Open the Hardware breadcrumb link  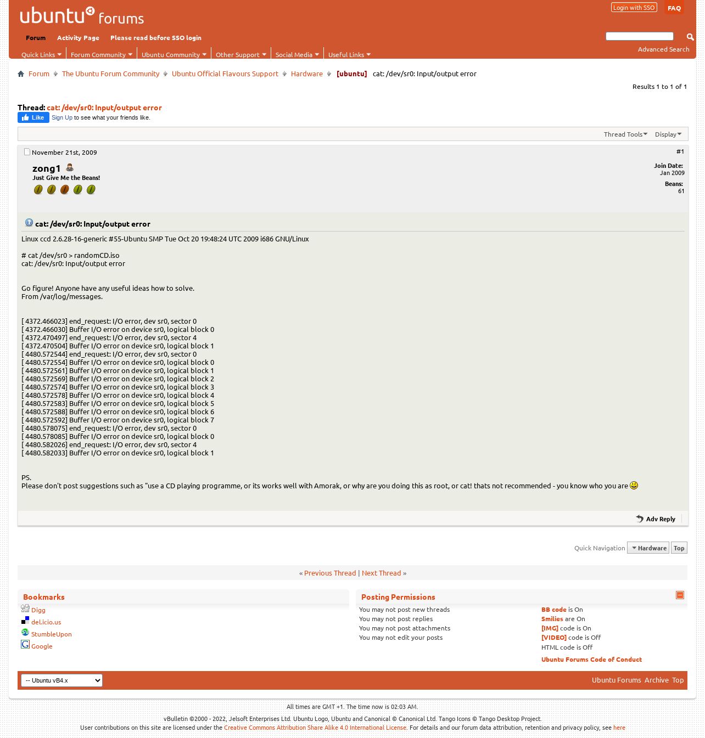click(x=307, y=74)
